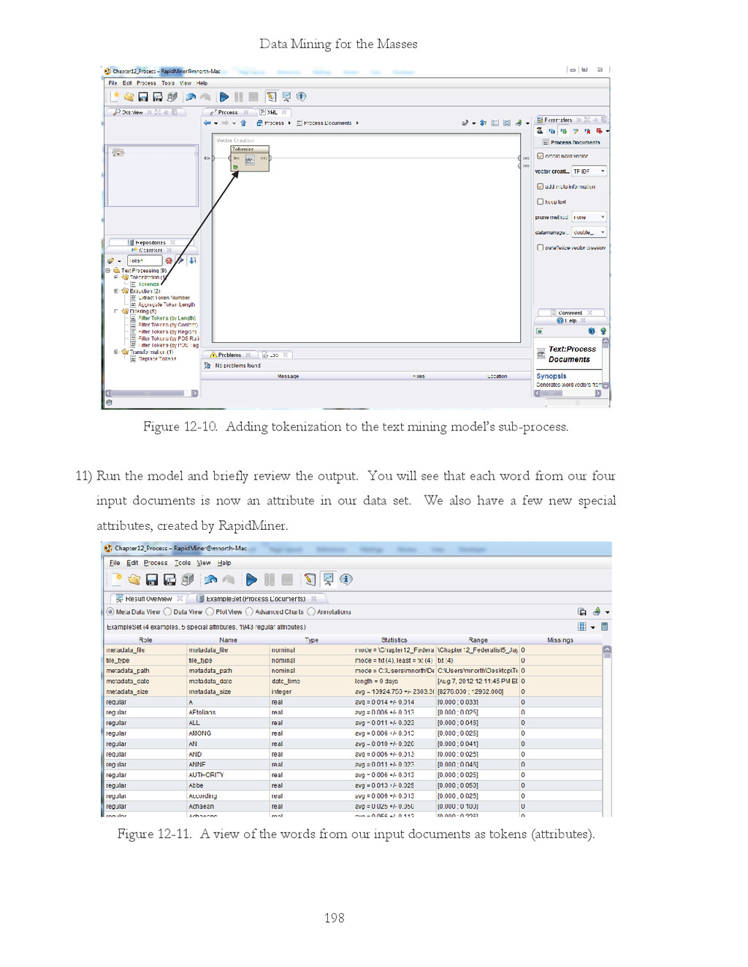Switch to the Result Overview tab
Screen dimensions: 748x967
click(x=148, y=598)
